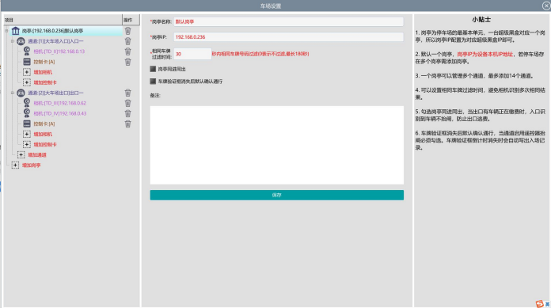Close the 车场设置 window

[x=546, y=6]
